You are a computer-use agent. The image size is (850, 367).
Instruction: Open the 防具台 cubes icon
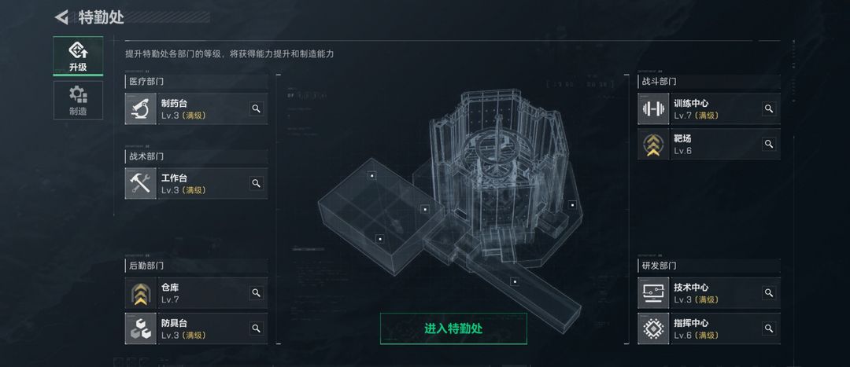click(140, 328)
